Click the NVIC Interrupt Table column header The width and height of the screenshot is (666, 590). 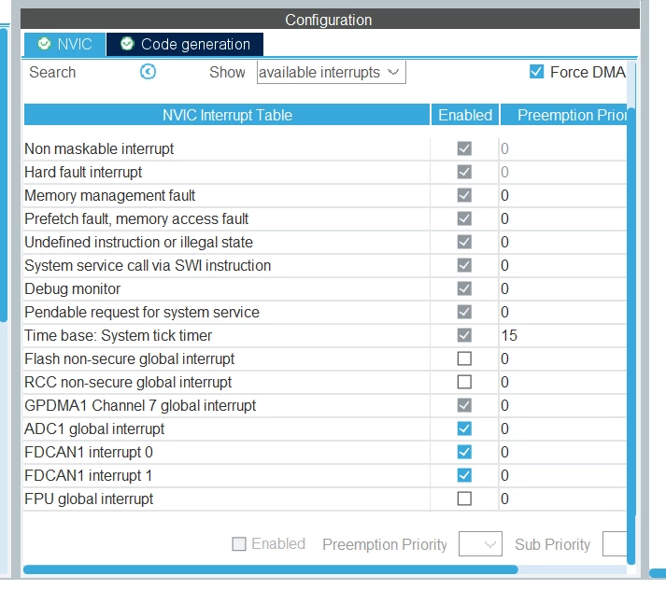(x=227, y=115)
